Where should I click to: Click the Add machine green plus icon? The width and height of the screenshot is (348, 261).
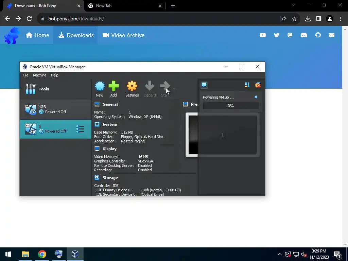pyautogui.click(x=114, y=86)
